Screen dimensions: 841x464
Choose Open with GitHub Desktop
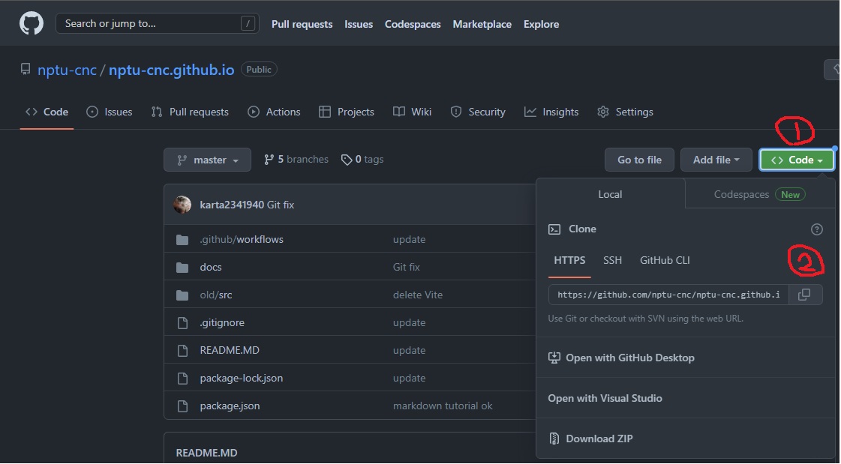click(x=629, y=358)
